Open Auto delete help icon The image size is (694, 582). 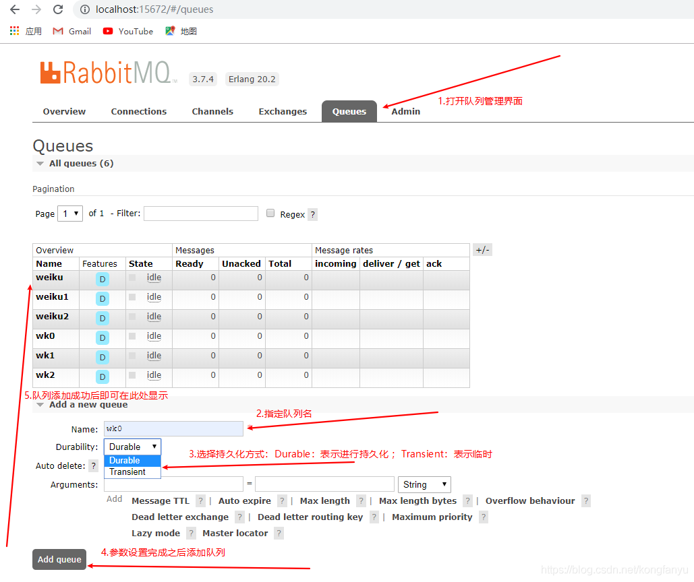(93, 465)
